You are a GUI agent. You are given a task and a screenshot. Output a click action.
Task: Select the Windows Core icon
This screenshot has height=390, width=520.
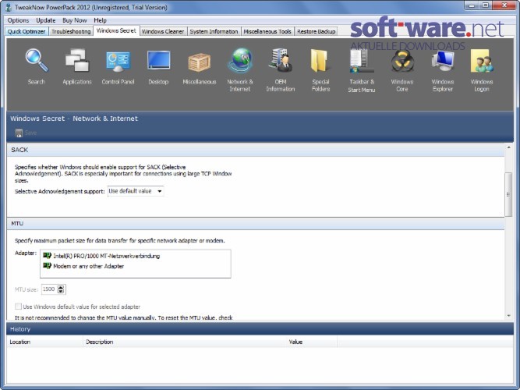402,61
